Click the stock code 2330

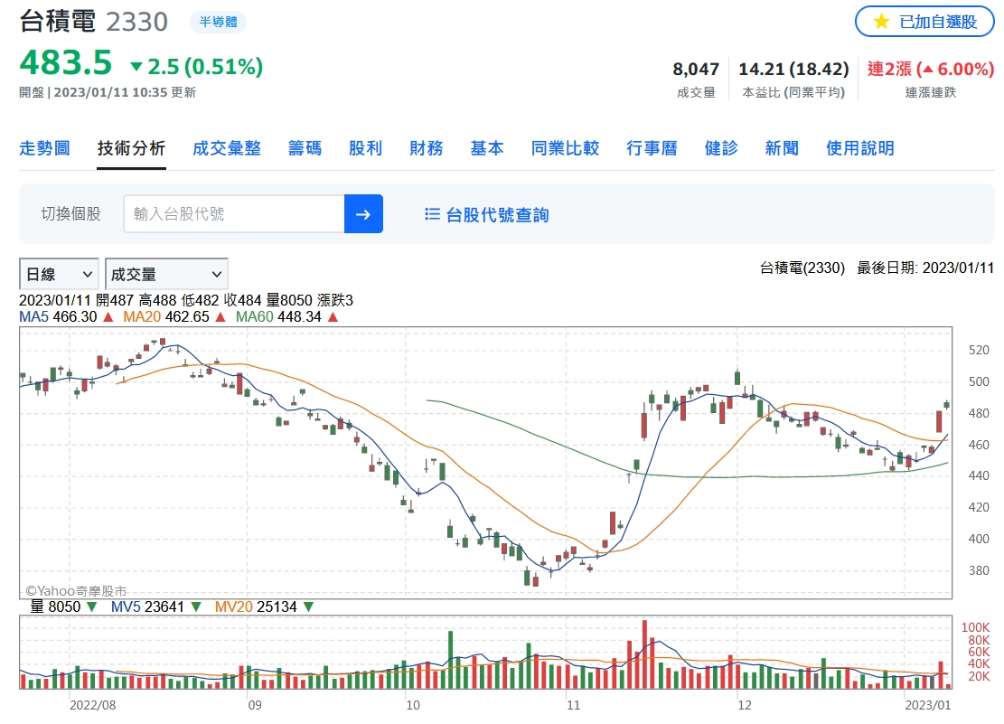click(x=137, y=22)
